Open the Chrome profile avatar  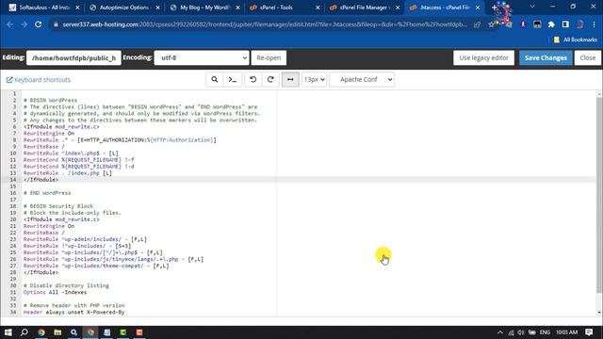point(580,24)
